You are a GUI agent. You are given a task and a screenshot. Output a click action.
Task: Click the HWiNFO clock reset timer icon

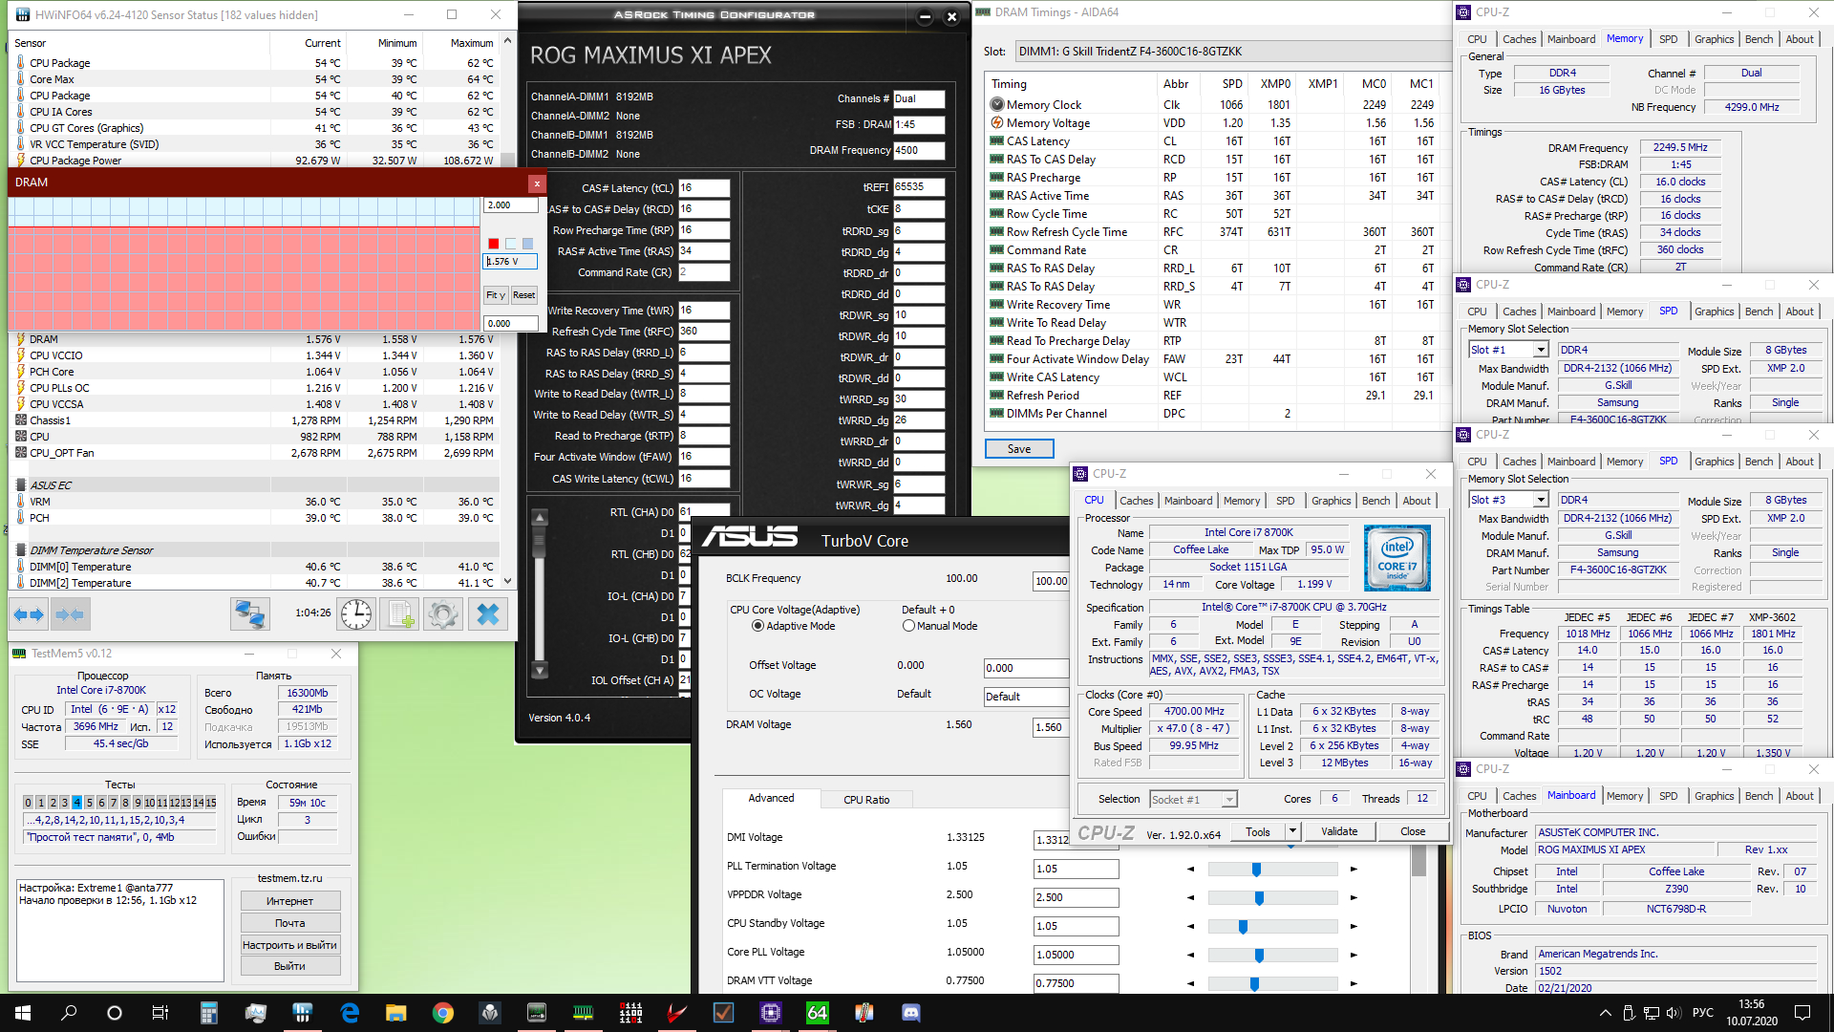[x=356, y=614]
